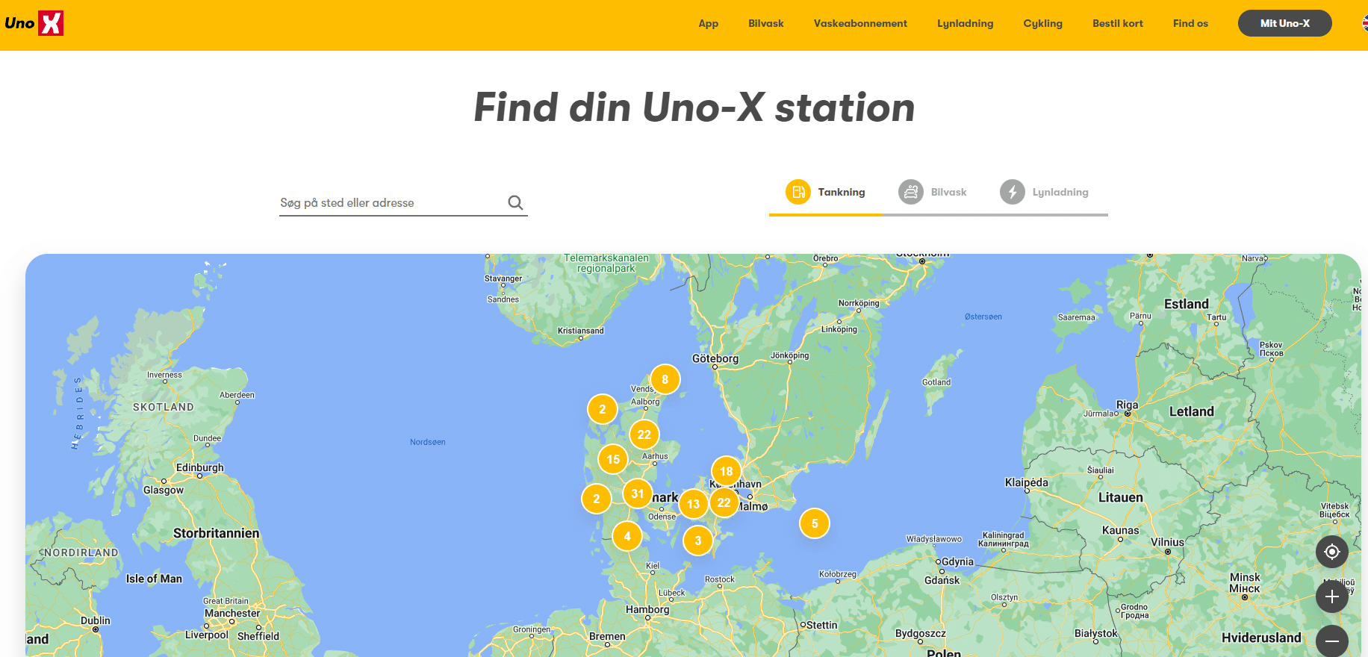This screenshot has height=657, width=1368.
Task: Switch to the Lynladning filter tab
Action: point(1045,193)
